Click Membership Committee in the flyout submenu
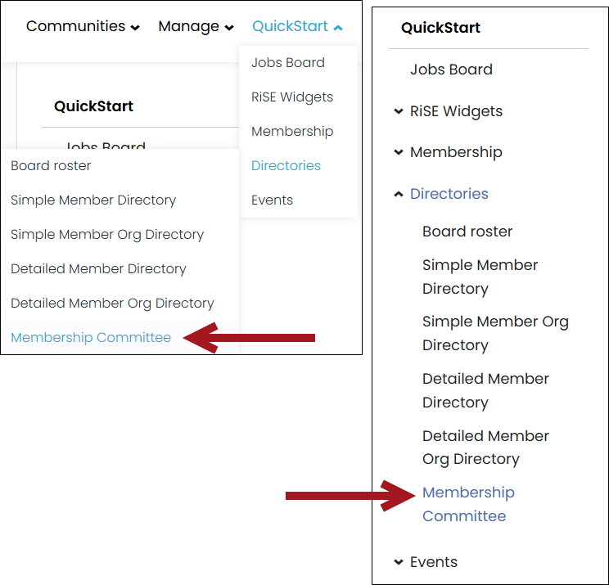 coord(91,338)
